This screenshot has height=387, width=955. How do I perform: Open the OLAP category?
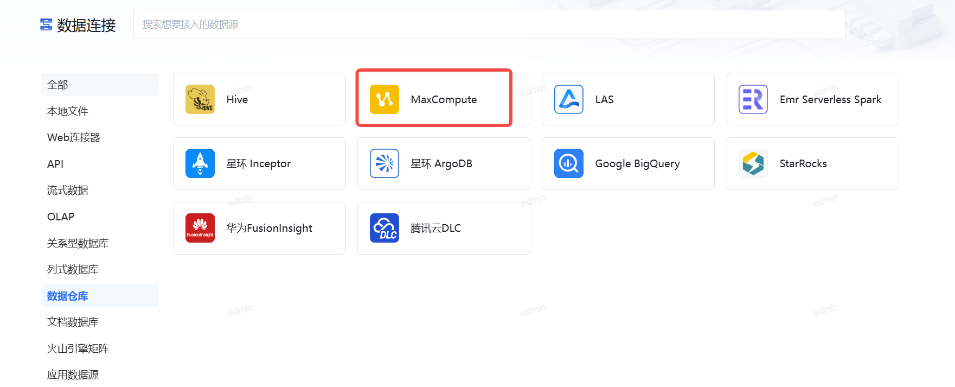(100, 217)
